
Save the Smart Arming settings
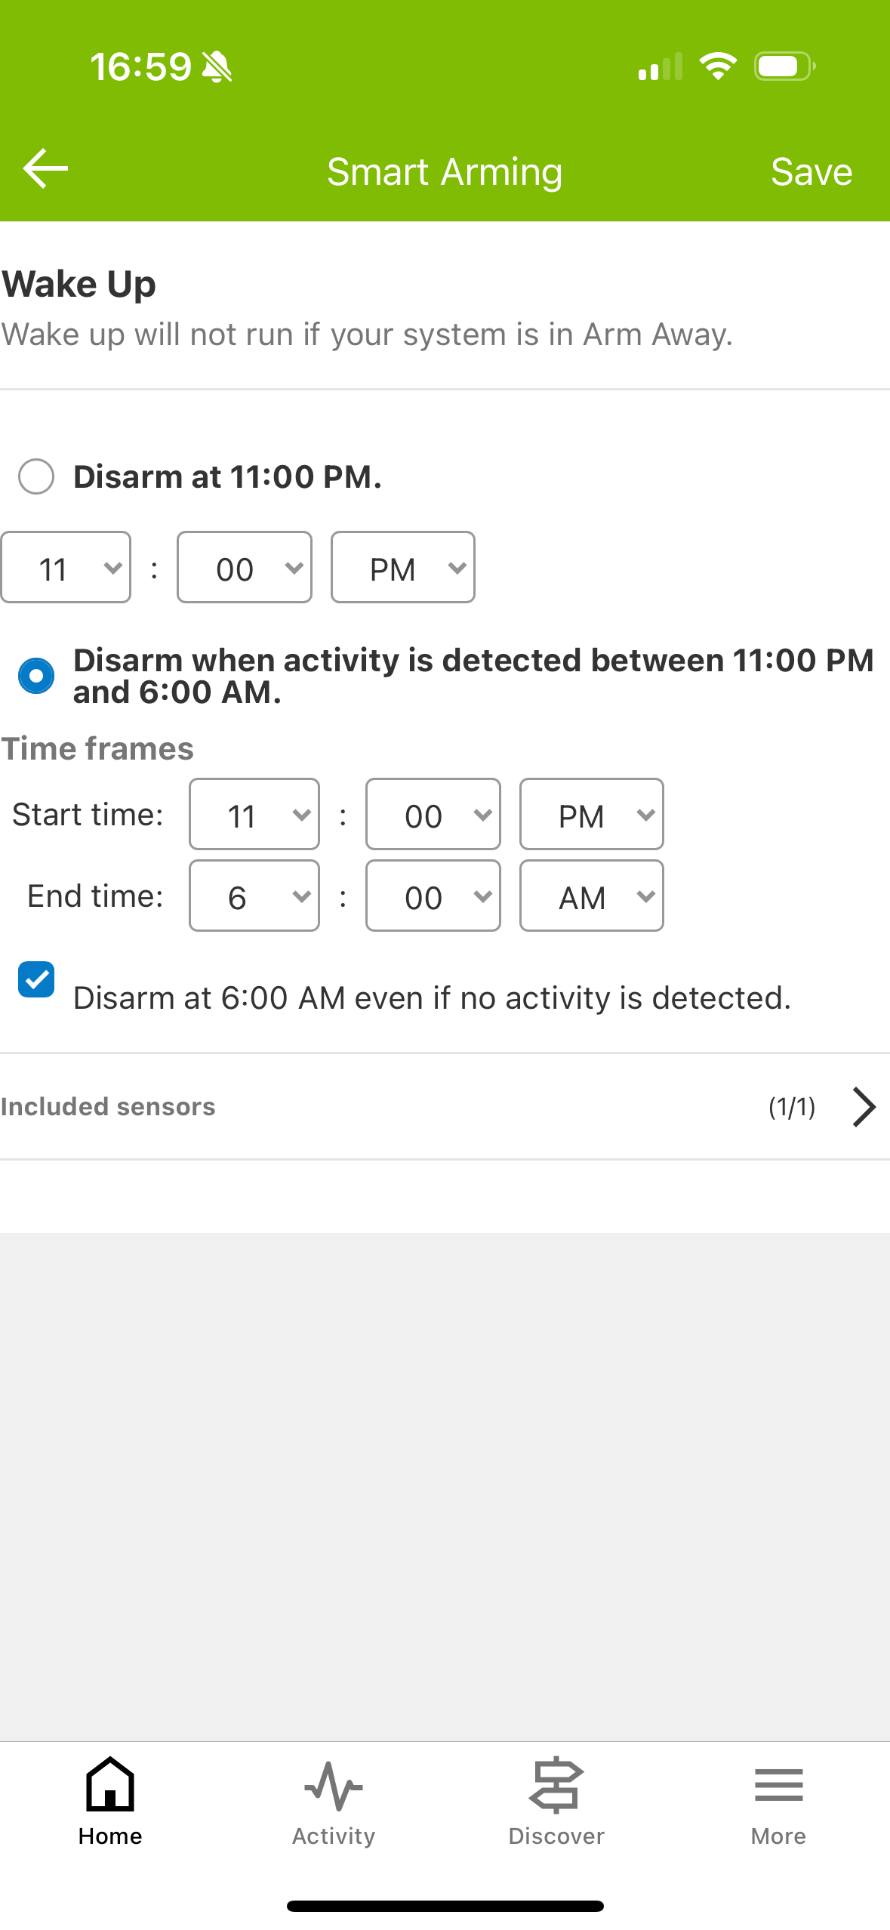pos(811,171)
